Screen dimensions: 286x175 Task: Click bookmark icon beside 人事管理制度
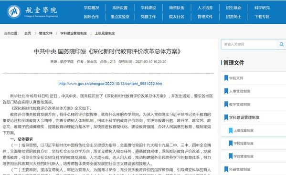[x=226, y=91]
